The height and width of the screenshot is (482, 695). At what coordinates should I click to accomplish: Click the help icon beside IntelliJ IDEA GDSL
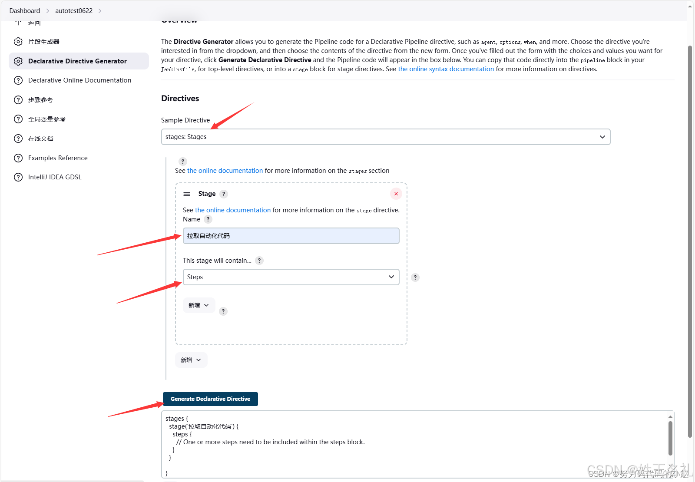pyautogui.click(x=18, y=177)
